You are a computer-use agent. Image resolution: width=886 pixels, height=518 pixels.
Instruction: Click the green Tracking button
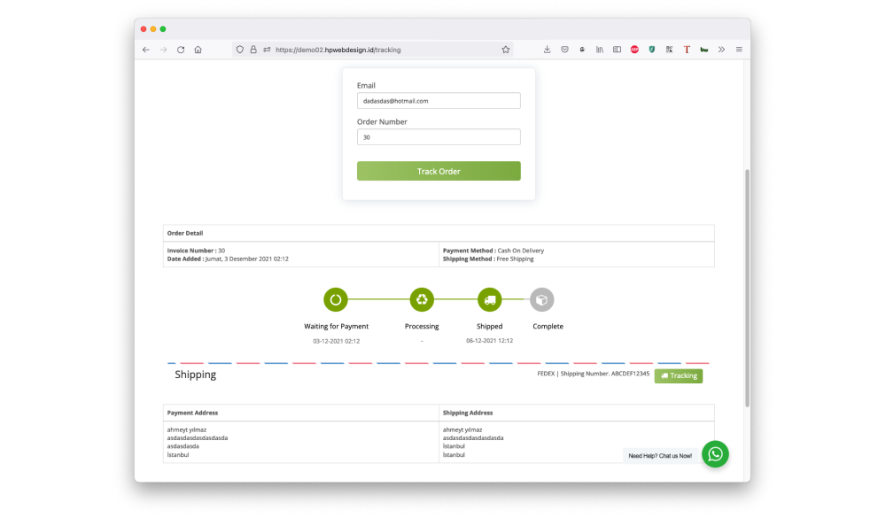pos(678,375)
